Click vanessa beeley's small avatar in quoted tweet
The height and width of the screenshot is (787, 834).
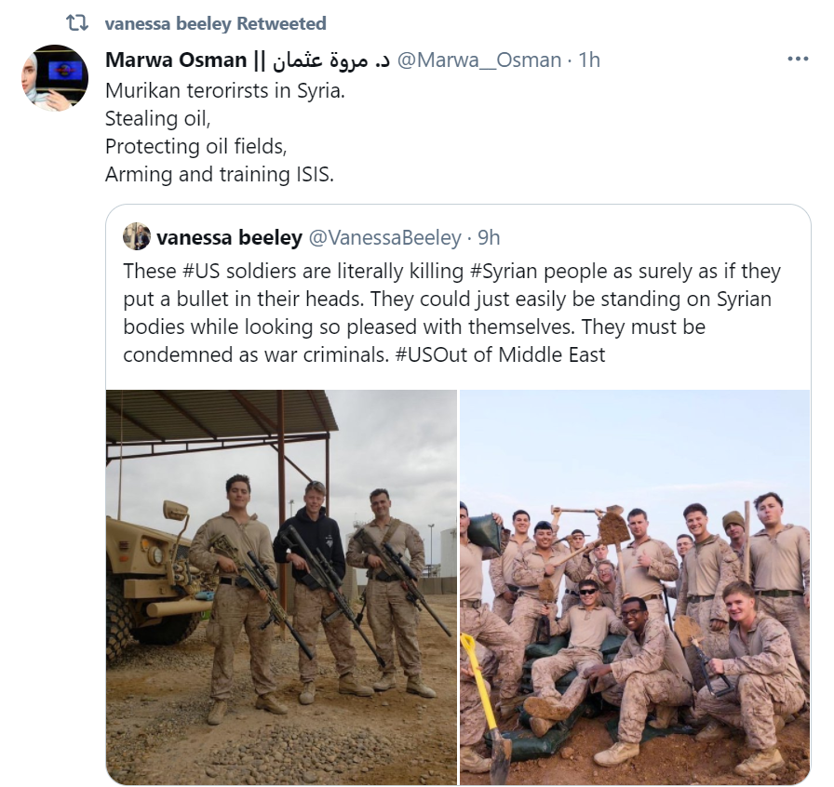(137, 236)
